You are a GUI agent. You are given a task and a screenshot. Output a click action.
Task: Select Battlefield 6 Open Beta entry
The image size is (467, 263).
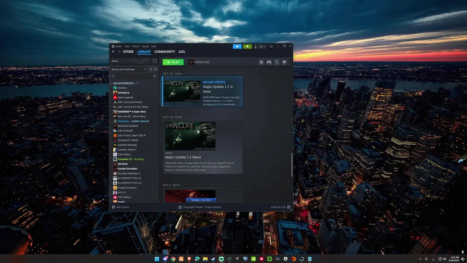(132, 112)
